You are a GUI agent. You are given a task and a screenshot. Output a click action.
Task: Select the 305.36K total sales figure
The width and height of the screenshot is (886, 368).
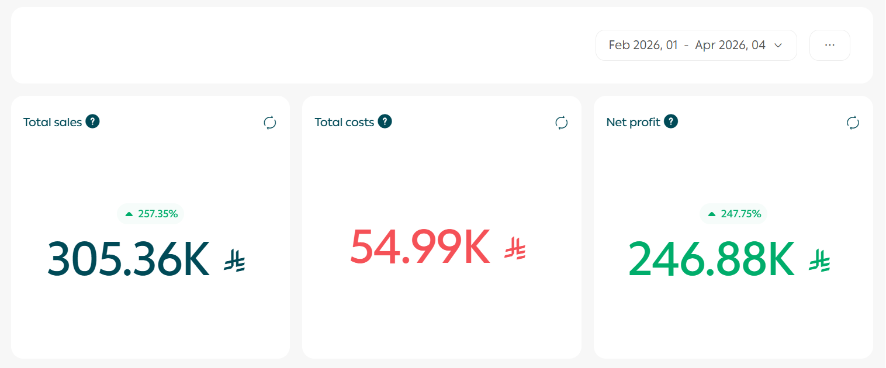(x=128, y=261)
